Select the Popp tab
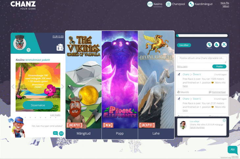Screen dimensions: 240x159 [120, 133]
